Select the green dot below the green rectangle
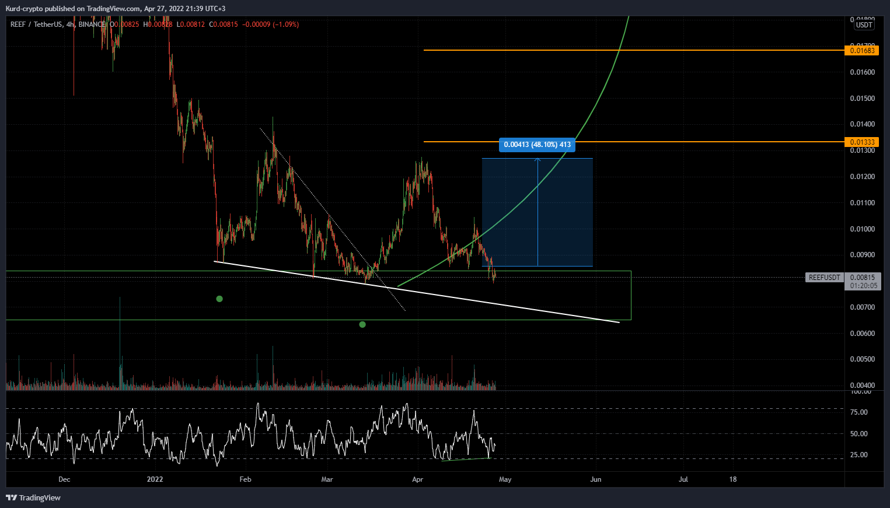This screenshot has height=508, width=890. [362, 324]
